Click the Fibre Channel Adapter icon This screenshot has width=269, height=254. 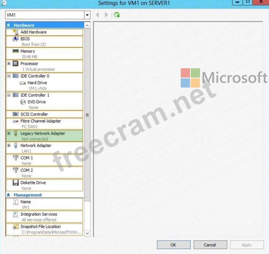[16, 121]
